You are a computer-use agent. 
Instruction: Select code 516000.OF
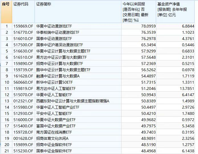click(x=23, y=120)
